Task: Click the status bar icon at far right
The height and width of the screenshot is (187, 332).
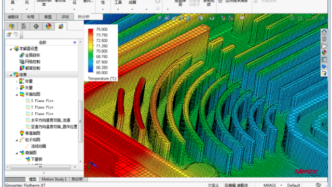Action: click(x=318, y=185)
